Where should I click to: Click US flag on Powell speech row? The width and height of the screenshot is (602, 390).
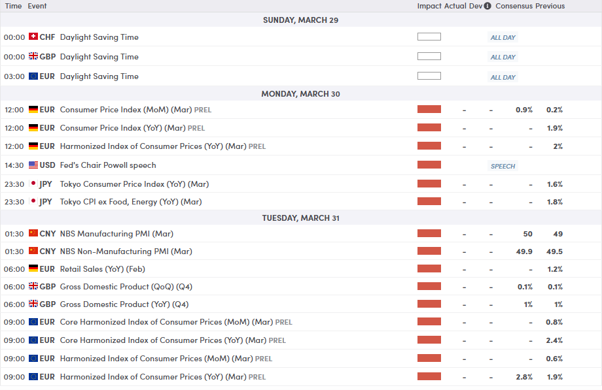pos(33,165)
